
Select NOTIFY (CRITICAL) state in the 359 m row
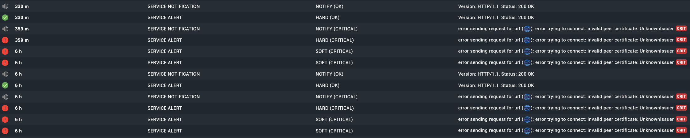tap(336, 29)
